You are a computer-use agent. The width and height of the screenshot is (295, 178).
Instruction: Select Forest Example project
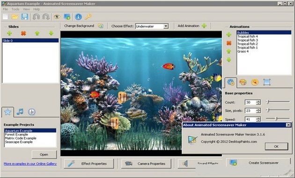[30, 134]
